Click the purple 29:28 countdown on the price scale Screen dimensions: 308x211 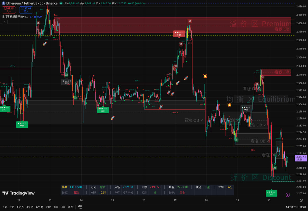(299, 159)
